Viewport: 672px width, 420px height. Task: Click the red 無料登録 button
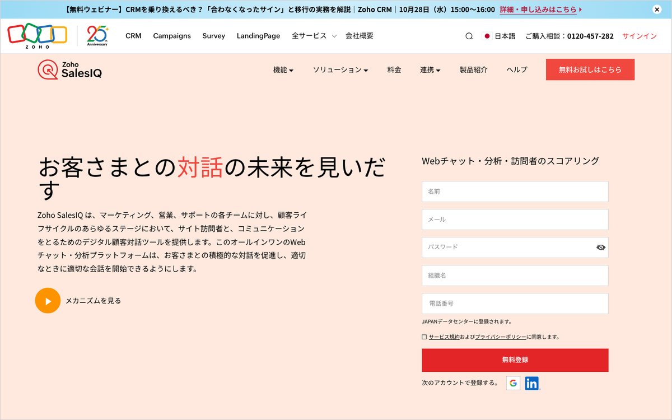(515, 360)
